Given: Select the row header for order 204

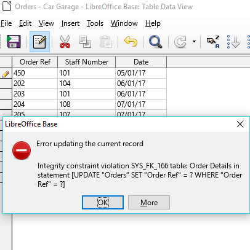Looking at the screenshot, I should 6,104.
